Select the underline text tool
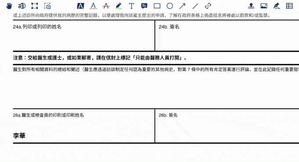 click(x=93, y=6)
